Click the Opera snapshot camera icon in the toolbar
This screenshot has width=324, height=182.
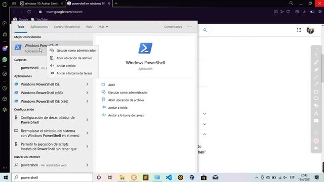point(275,12)
